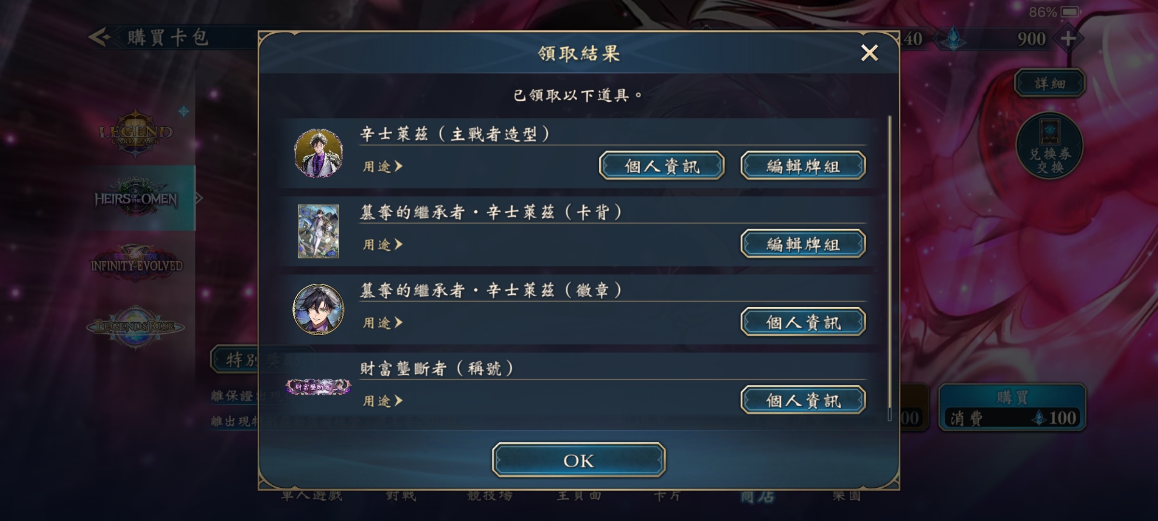
Task: Open 個人資訊 for the leader skin
Action: coord(662,166)
